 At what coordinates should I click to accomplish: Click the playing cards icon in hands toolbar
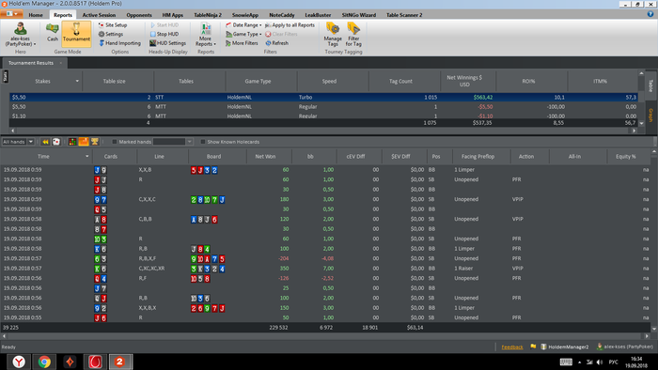(x=56, y=142)
